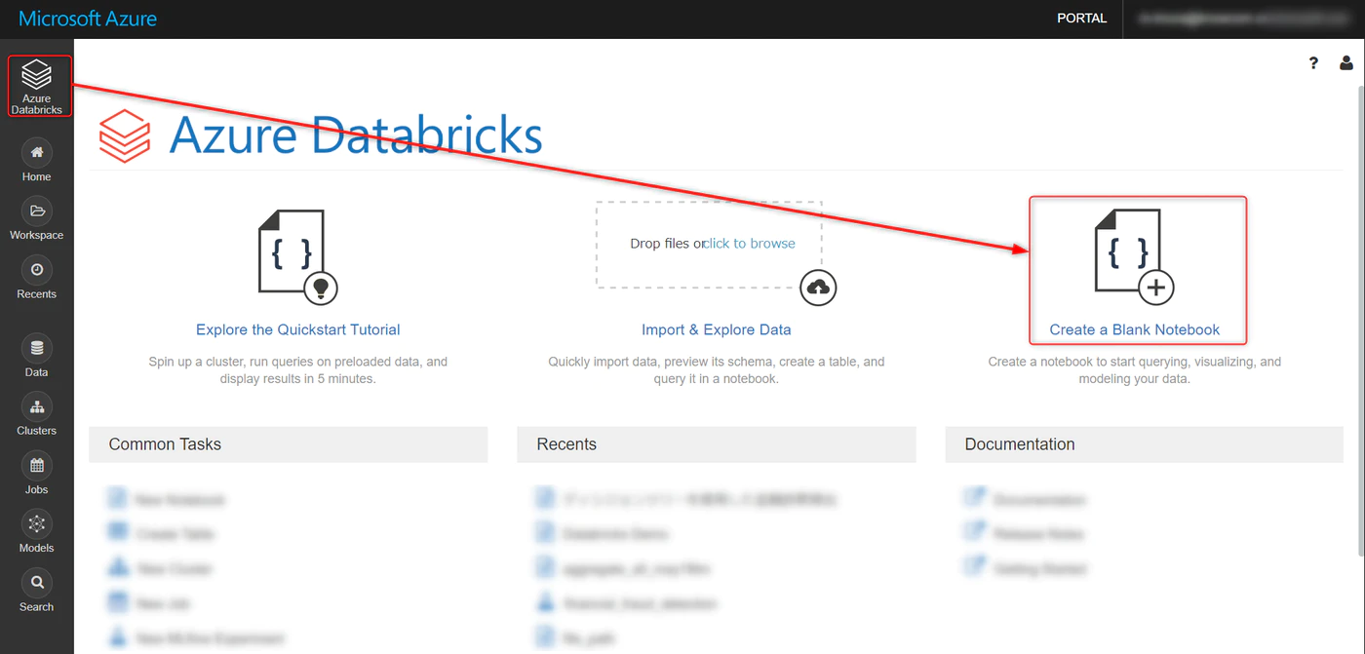Click the help question mark icon
Viewport: 1365px width, 654px height.
(x=1313, y=63)
